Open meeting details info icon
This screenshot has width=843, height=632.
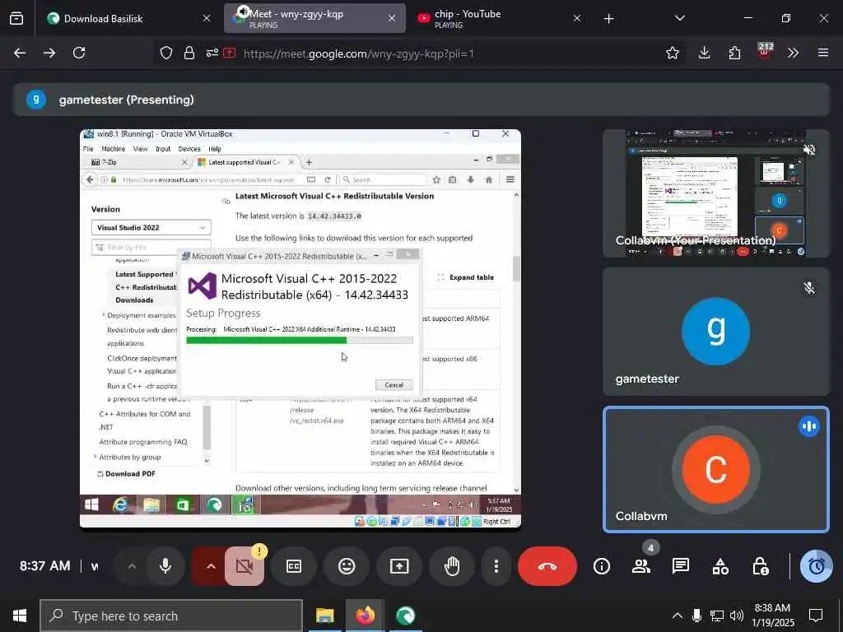click(602, 566)
